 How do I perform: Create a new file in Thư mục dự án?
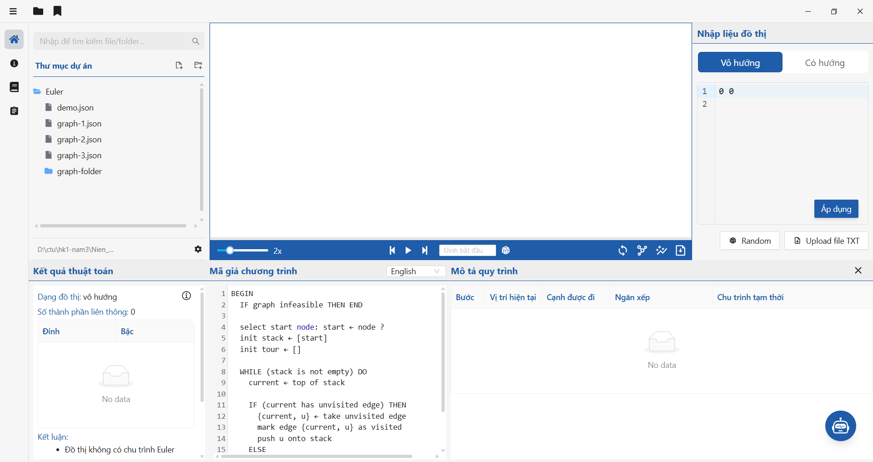click(x=179, y=65)
